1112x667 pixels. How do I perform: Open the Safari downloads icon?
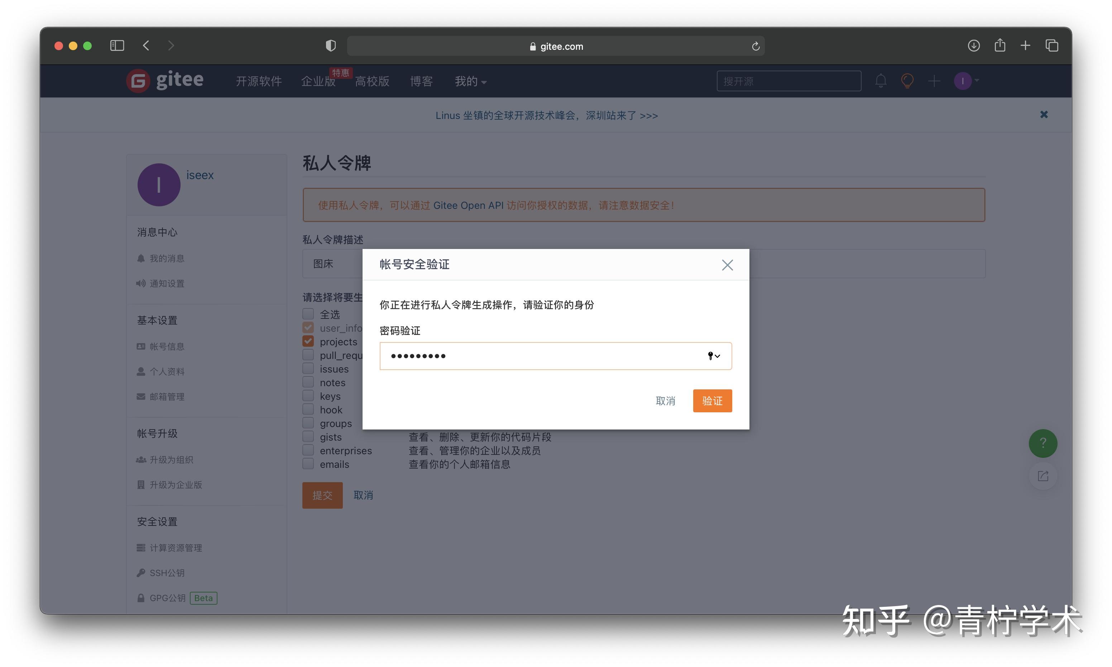[x=974, y=46]
